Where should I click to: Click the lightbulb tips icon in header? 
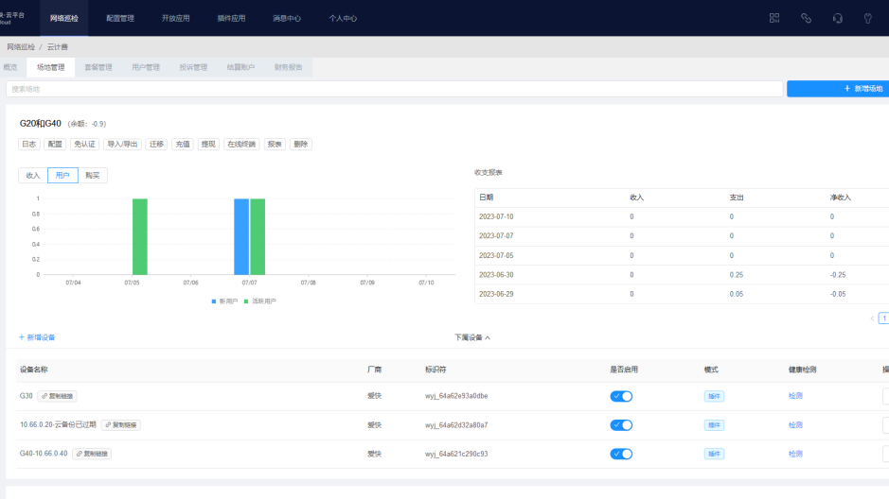(867, 18)
